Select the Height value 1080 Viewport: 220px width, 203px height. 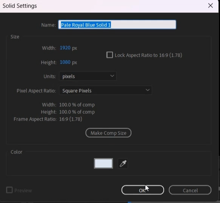pyautogui.click(x=65, y=62)
